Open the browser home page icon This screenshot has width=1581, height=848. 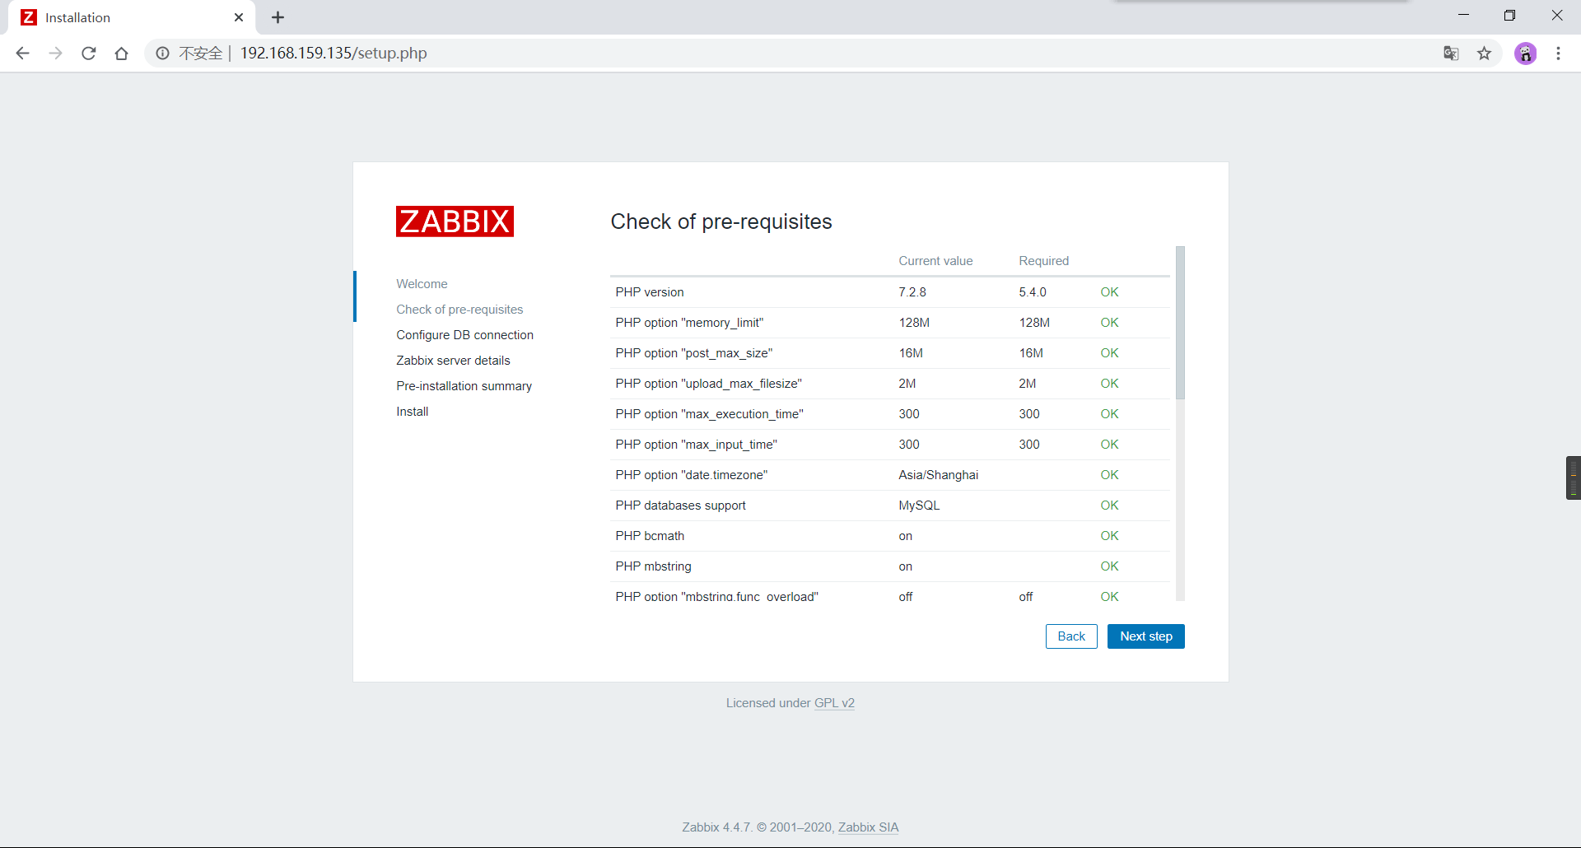(x=122, y=54)
